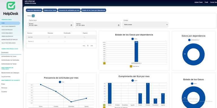The width and height of the screenshot is (217, 108).
Task: Click green legend square under SLA chart
Action: tap(104, 105)
